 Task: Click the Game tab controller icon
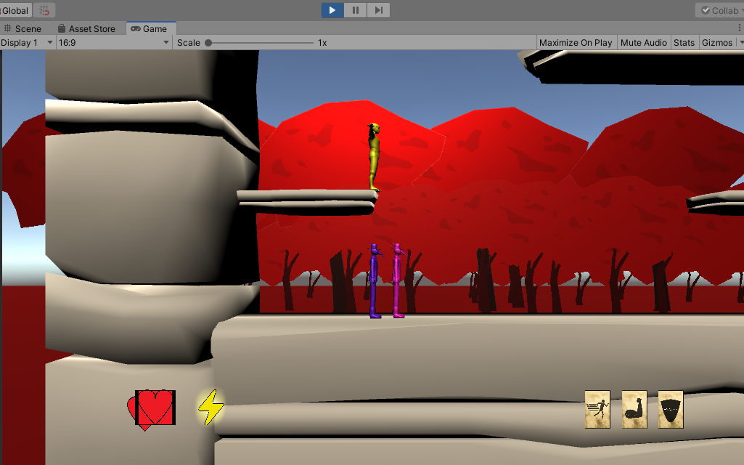coord(136,28)
